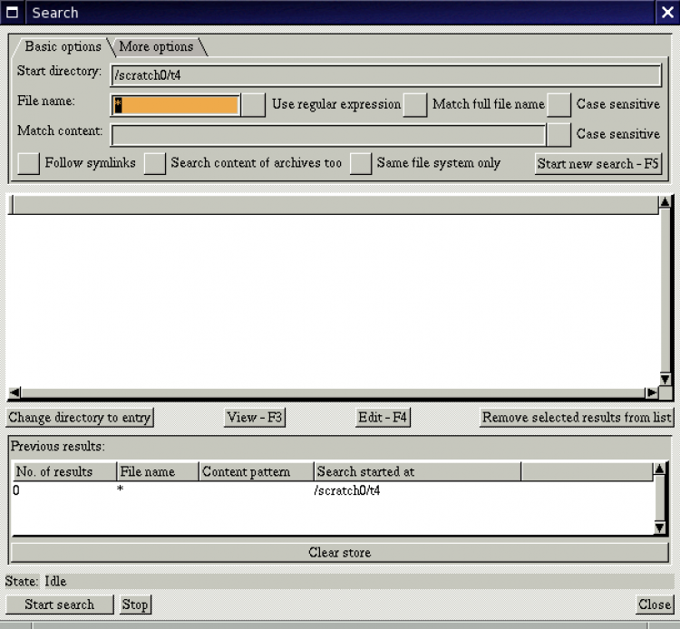Click the results list horizontal scrollbar track
Image resolution: width=680 pixels, height=629 pixels.
pos(333,392)
